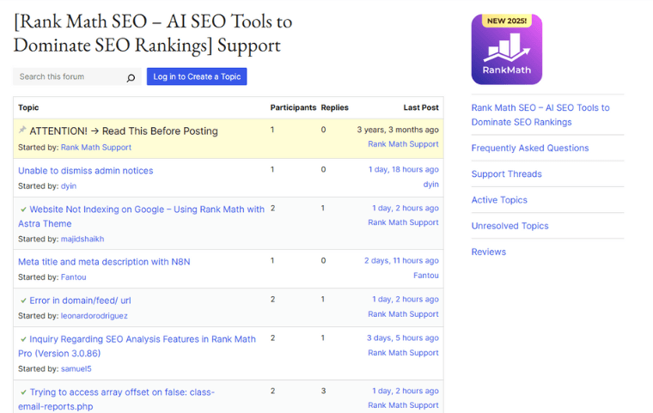The width and height of the screenshot is (653, 413).
Task: Click reply count 3 on Trying to access row
Action: click(324, 391)
